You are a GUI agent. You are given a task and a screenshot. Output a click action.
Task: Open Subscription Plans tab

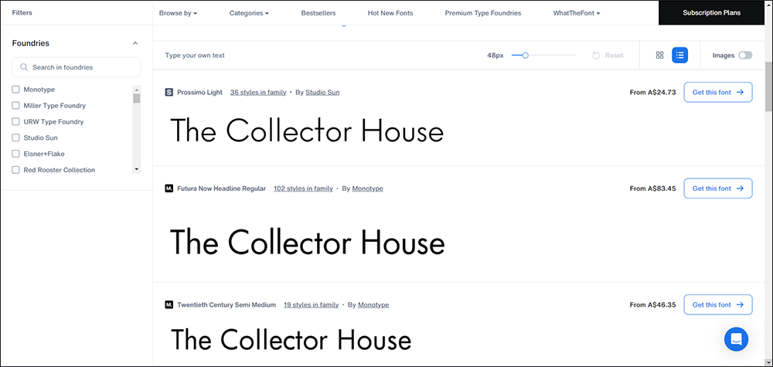click(711, 13)
